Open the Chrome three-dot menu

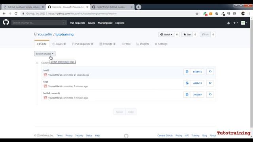[x=249, y=14]
